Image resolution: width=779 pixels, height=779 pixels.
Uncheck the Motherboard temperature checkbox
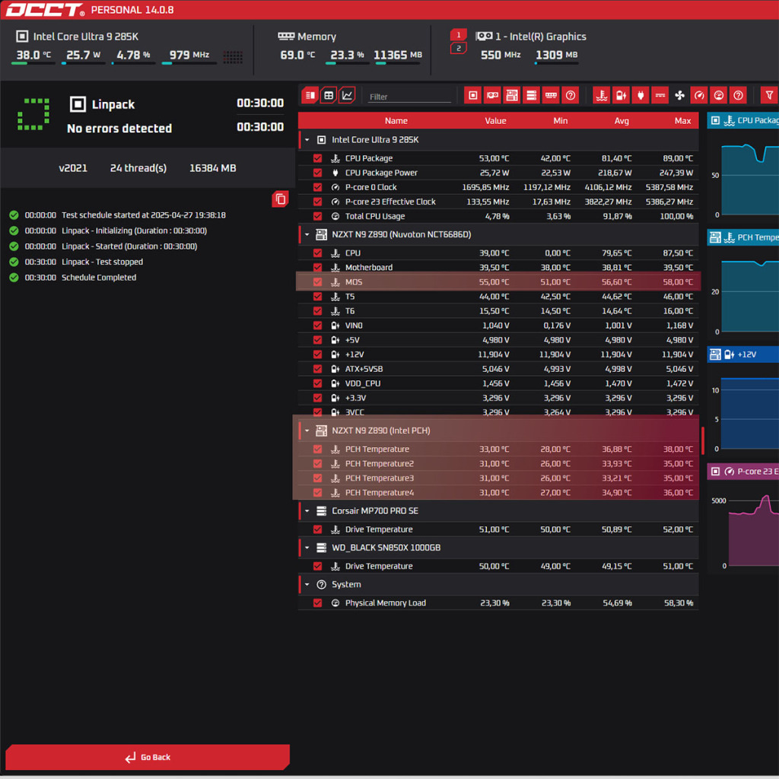[317, 267]
